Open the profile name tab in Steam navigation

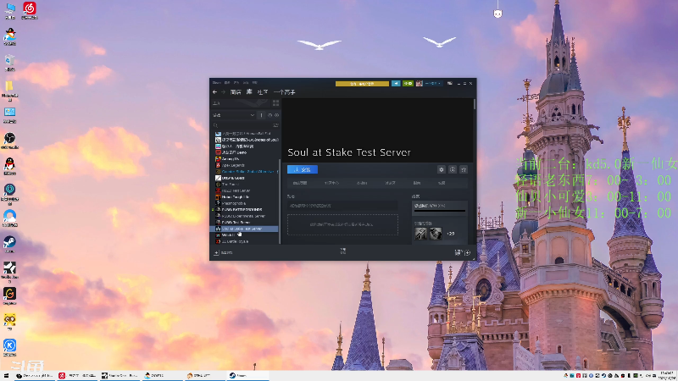(x=285, y=92)
